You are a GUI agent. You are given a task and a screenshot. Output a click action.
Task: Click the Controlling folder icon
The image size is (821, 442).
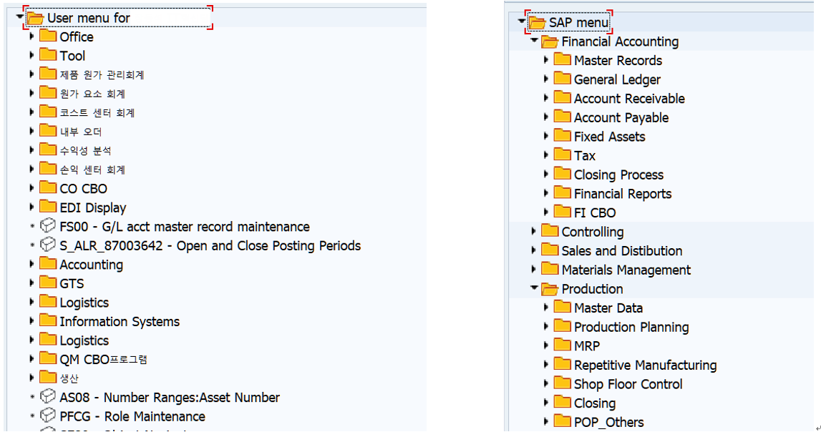[x=550, y=231]
